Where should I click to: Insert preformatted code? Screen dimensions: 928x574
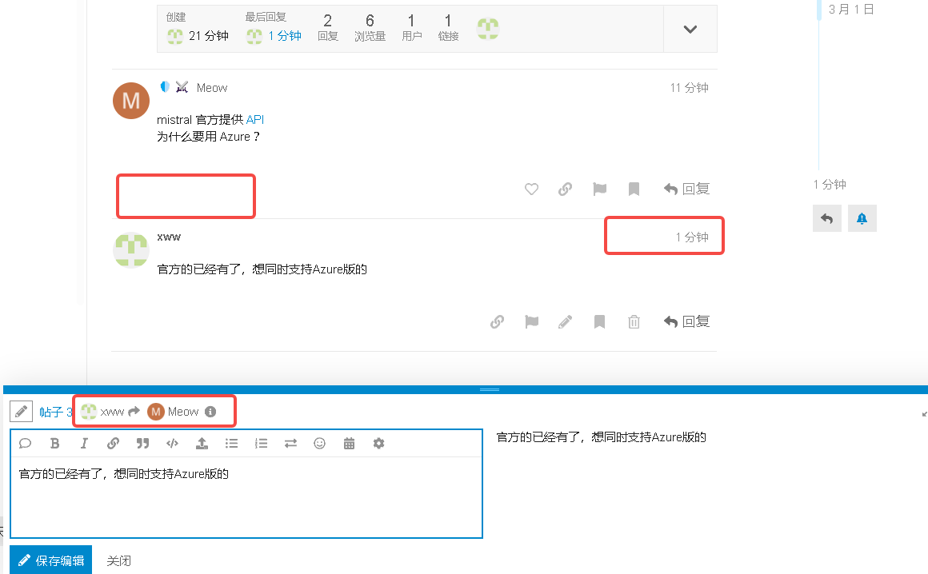(x=172, y=444)
